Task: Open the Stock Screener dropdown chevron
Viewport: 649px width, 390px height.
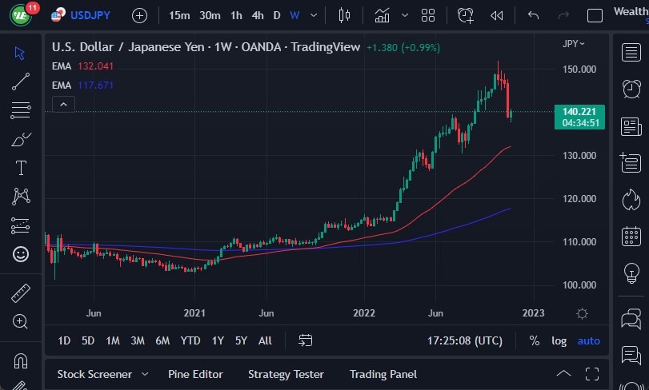Action: pyautogui.click(x=145, y=374)
